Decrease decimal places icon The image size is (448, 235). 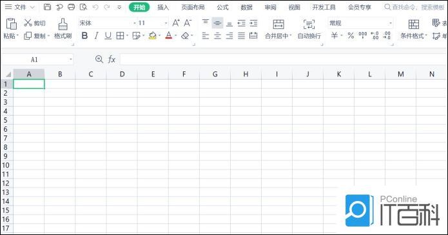[387, 35]
